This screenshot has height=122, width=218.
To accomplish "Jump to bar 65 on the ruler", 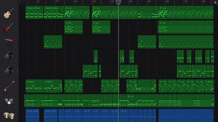I will pos(167,1).
